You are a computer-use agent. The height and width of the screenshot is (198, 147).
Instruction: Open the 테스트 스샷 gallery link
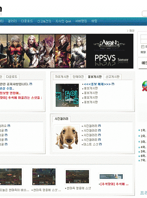pos(91,144)
